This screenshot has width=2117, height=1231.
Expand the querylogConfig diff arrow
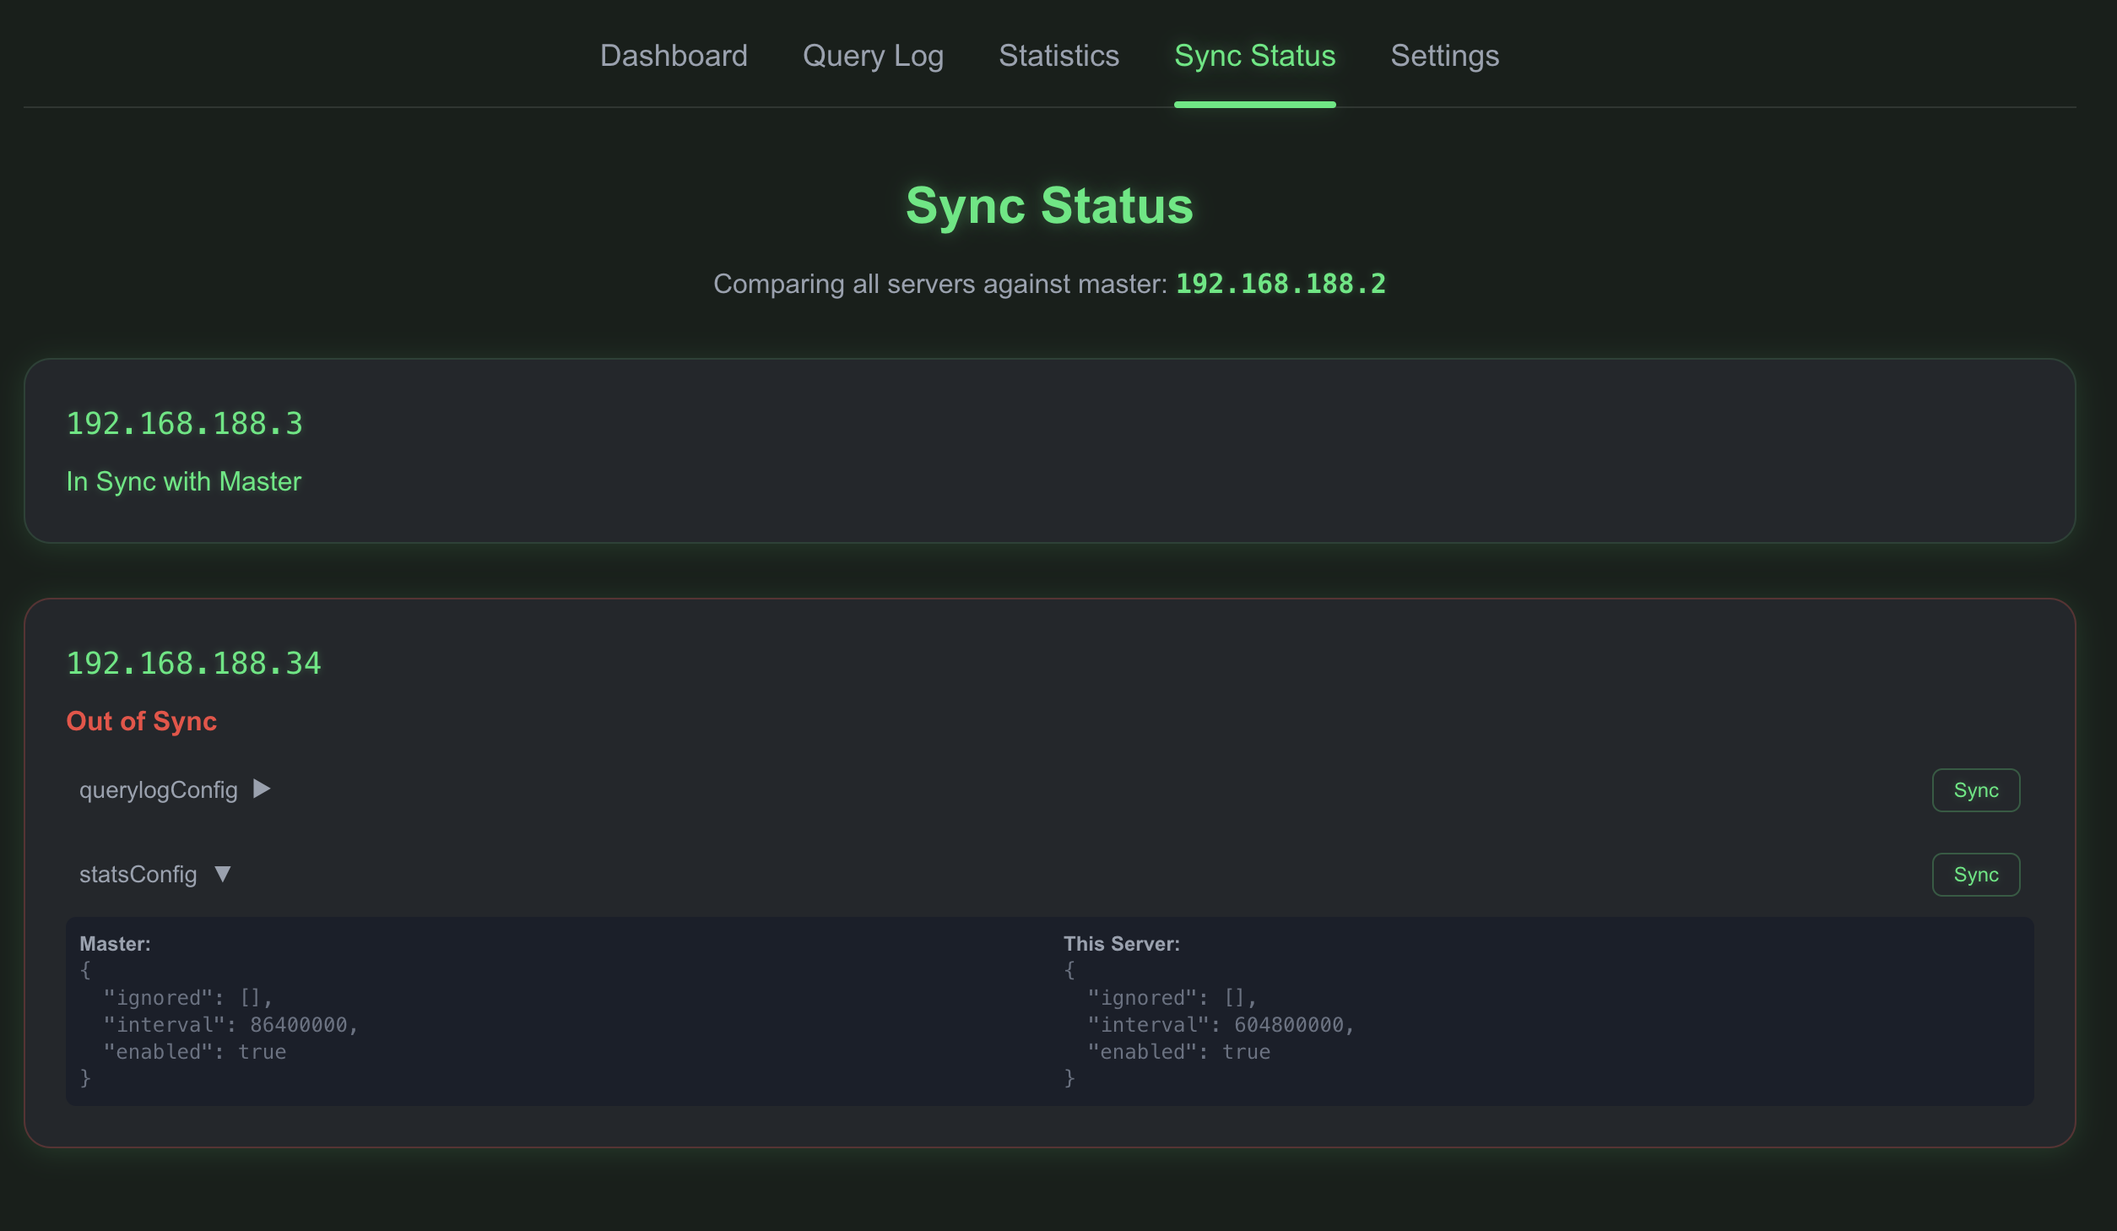coord(262,789)
